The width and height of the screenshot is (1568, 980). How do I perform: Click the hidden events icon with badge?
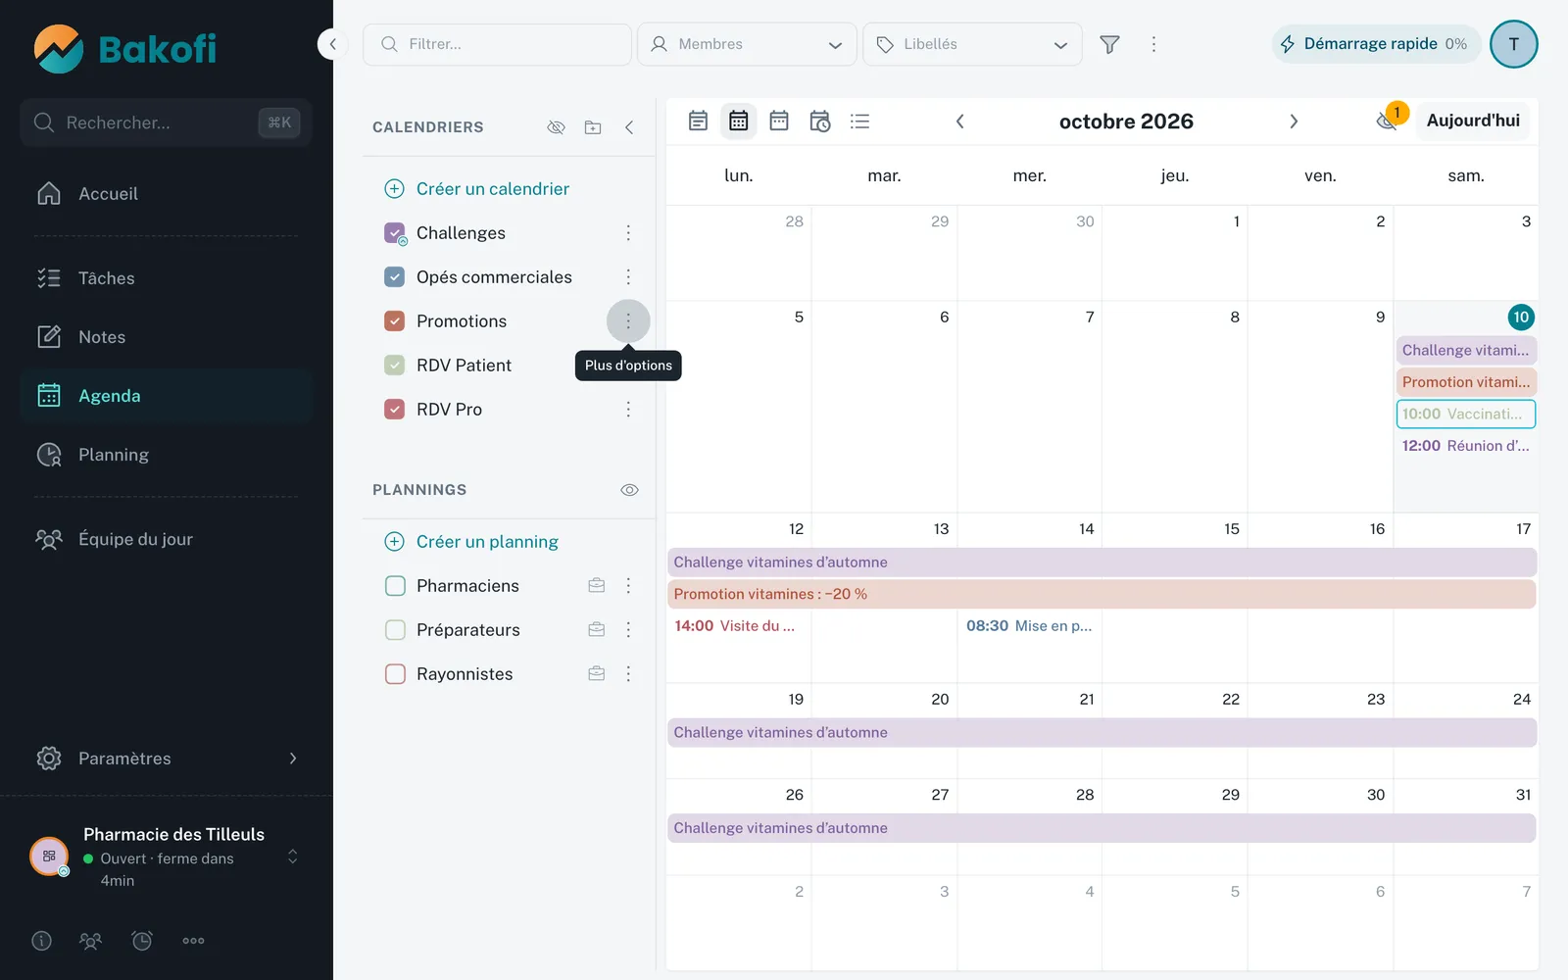point(1388,121)
